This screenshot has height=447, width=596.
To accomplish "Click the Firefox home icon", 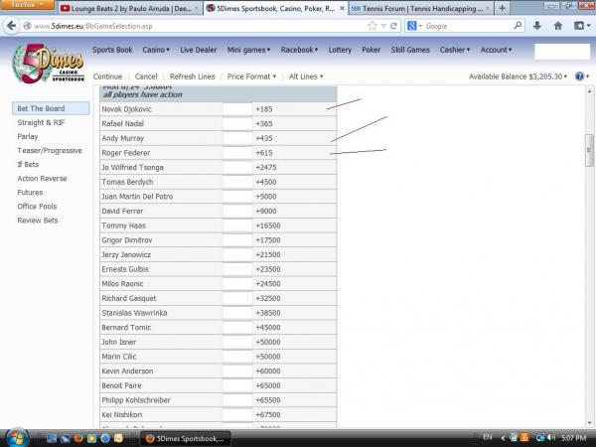I will 557,26.
